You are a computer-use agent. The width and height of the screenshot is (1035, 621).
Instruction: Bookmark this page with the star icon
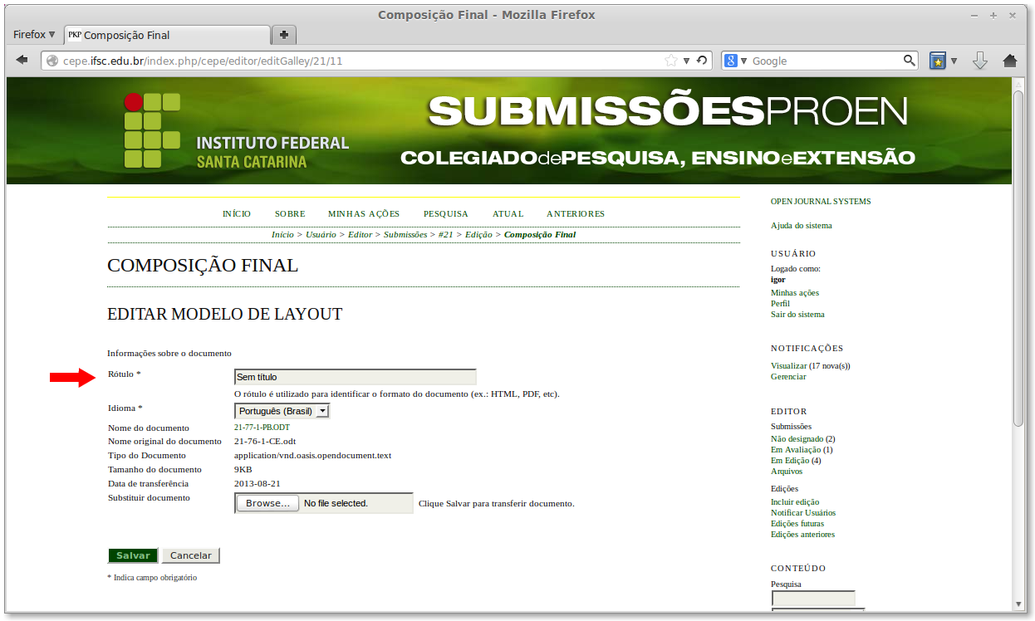point(671,60)
